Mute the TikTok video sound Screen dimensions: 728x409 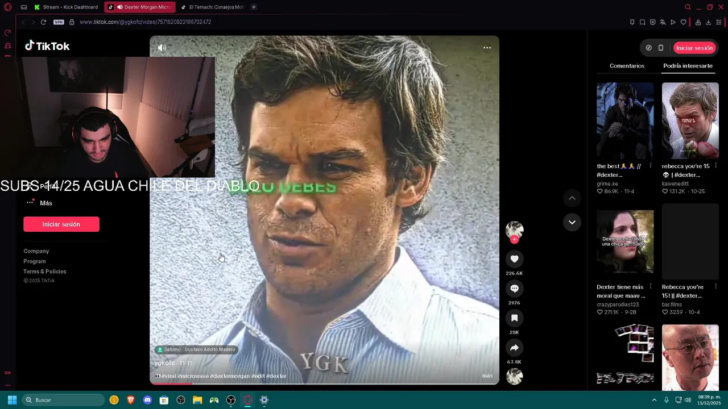click(x=162, y=48)
